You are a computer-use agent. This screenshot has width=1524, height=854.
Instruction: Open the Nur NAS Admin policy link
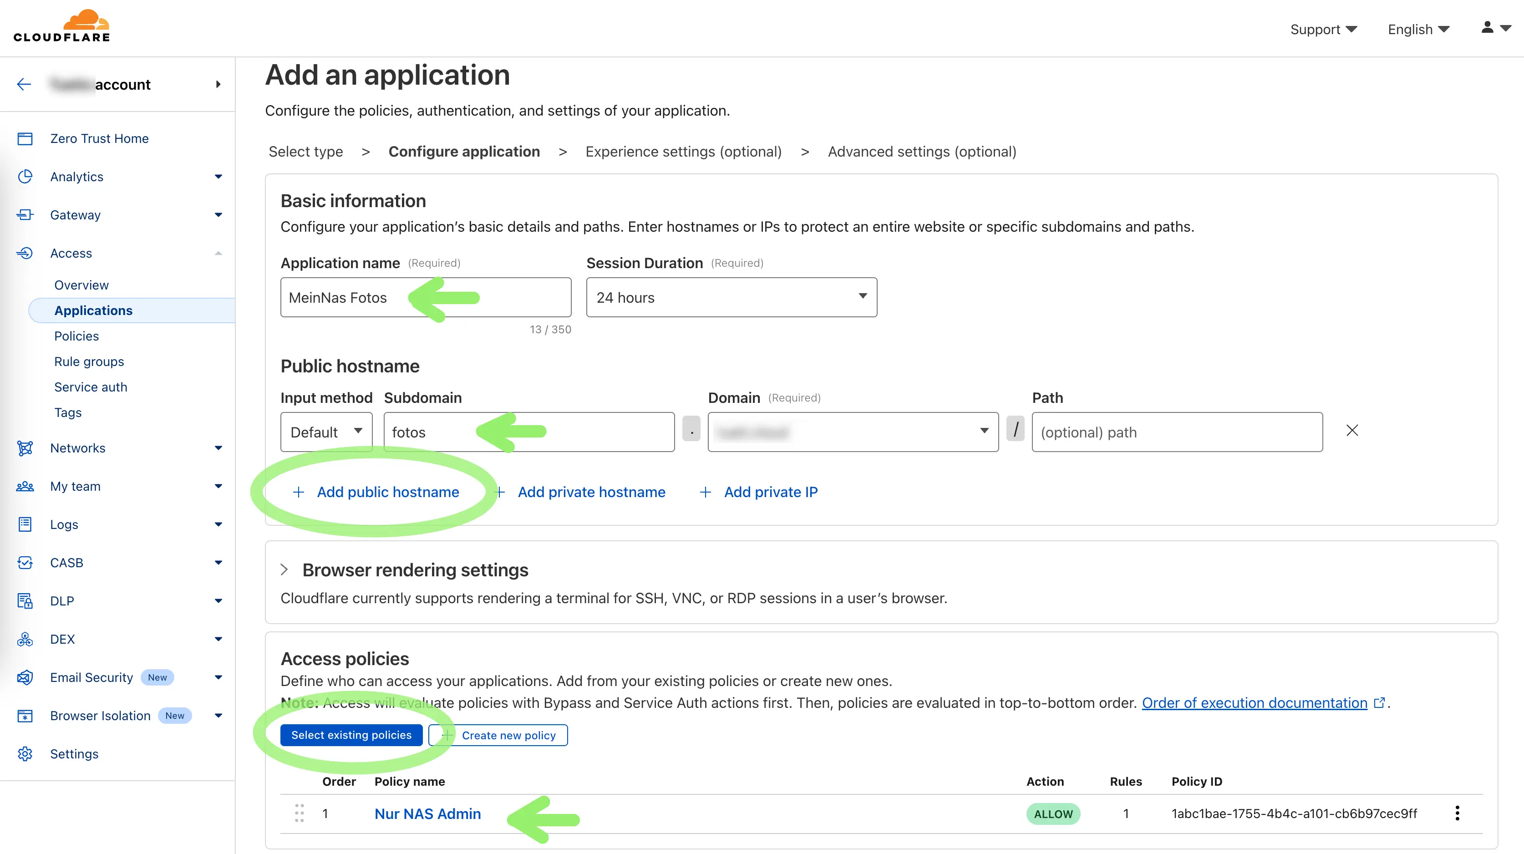pos(427,813)
